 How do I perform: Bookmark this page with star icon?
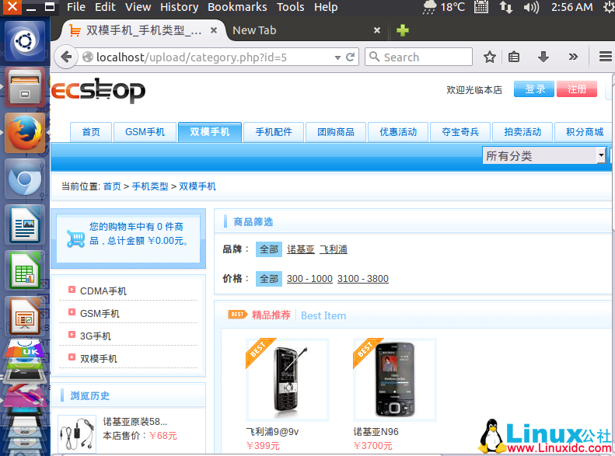click(489, 57)
